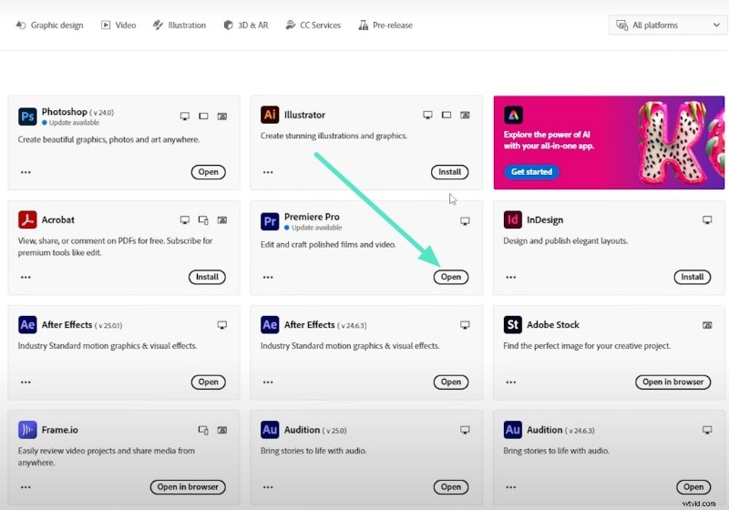The image size is (729, 510).
Task: Open Audition v25.0
Action: (451, 486)
